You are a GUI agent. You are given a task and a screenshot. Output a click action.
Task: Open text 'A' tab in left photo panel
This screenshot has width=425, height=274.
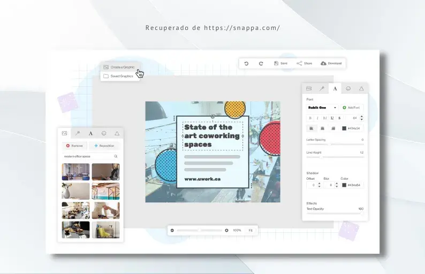point(90,133)
